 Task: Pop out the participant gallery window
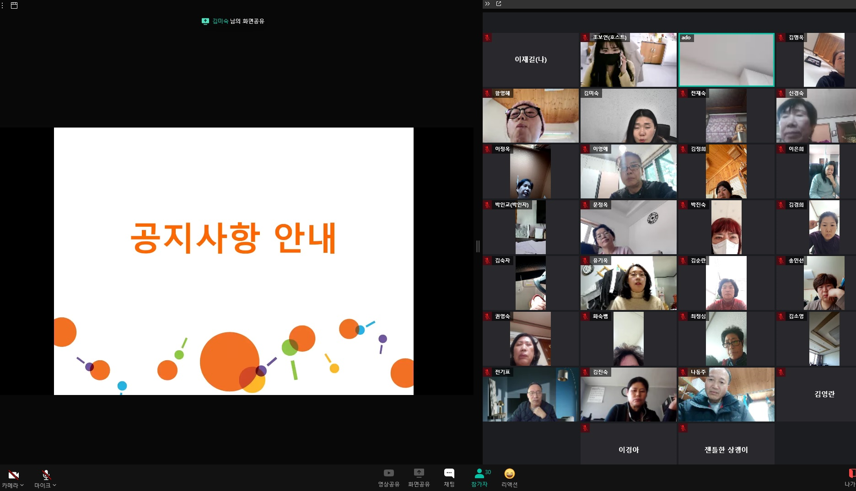[x=499, y=4]
